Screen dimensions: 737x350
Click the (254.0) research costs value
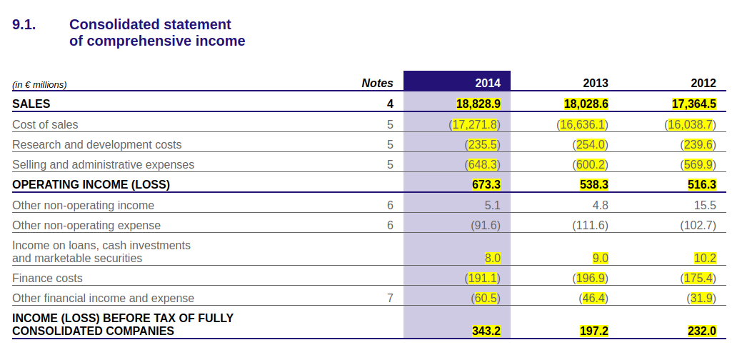click(591, 144)
